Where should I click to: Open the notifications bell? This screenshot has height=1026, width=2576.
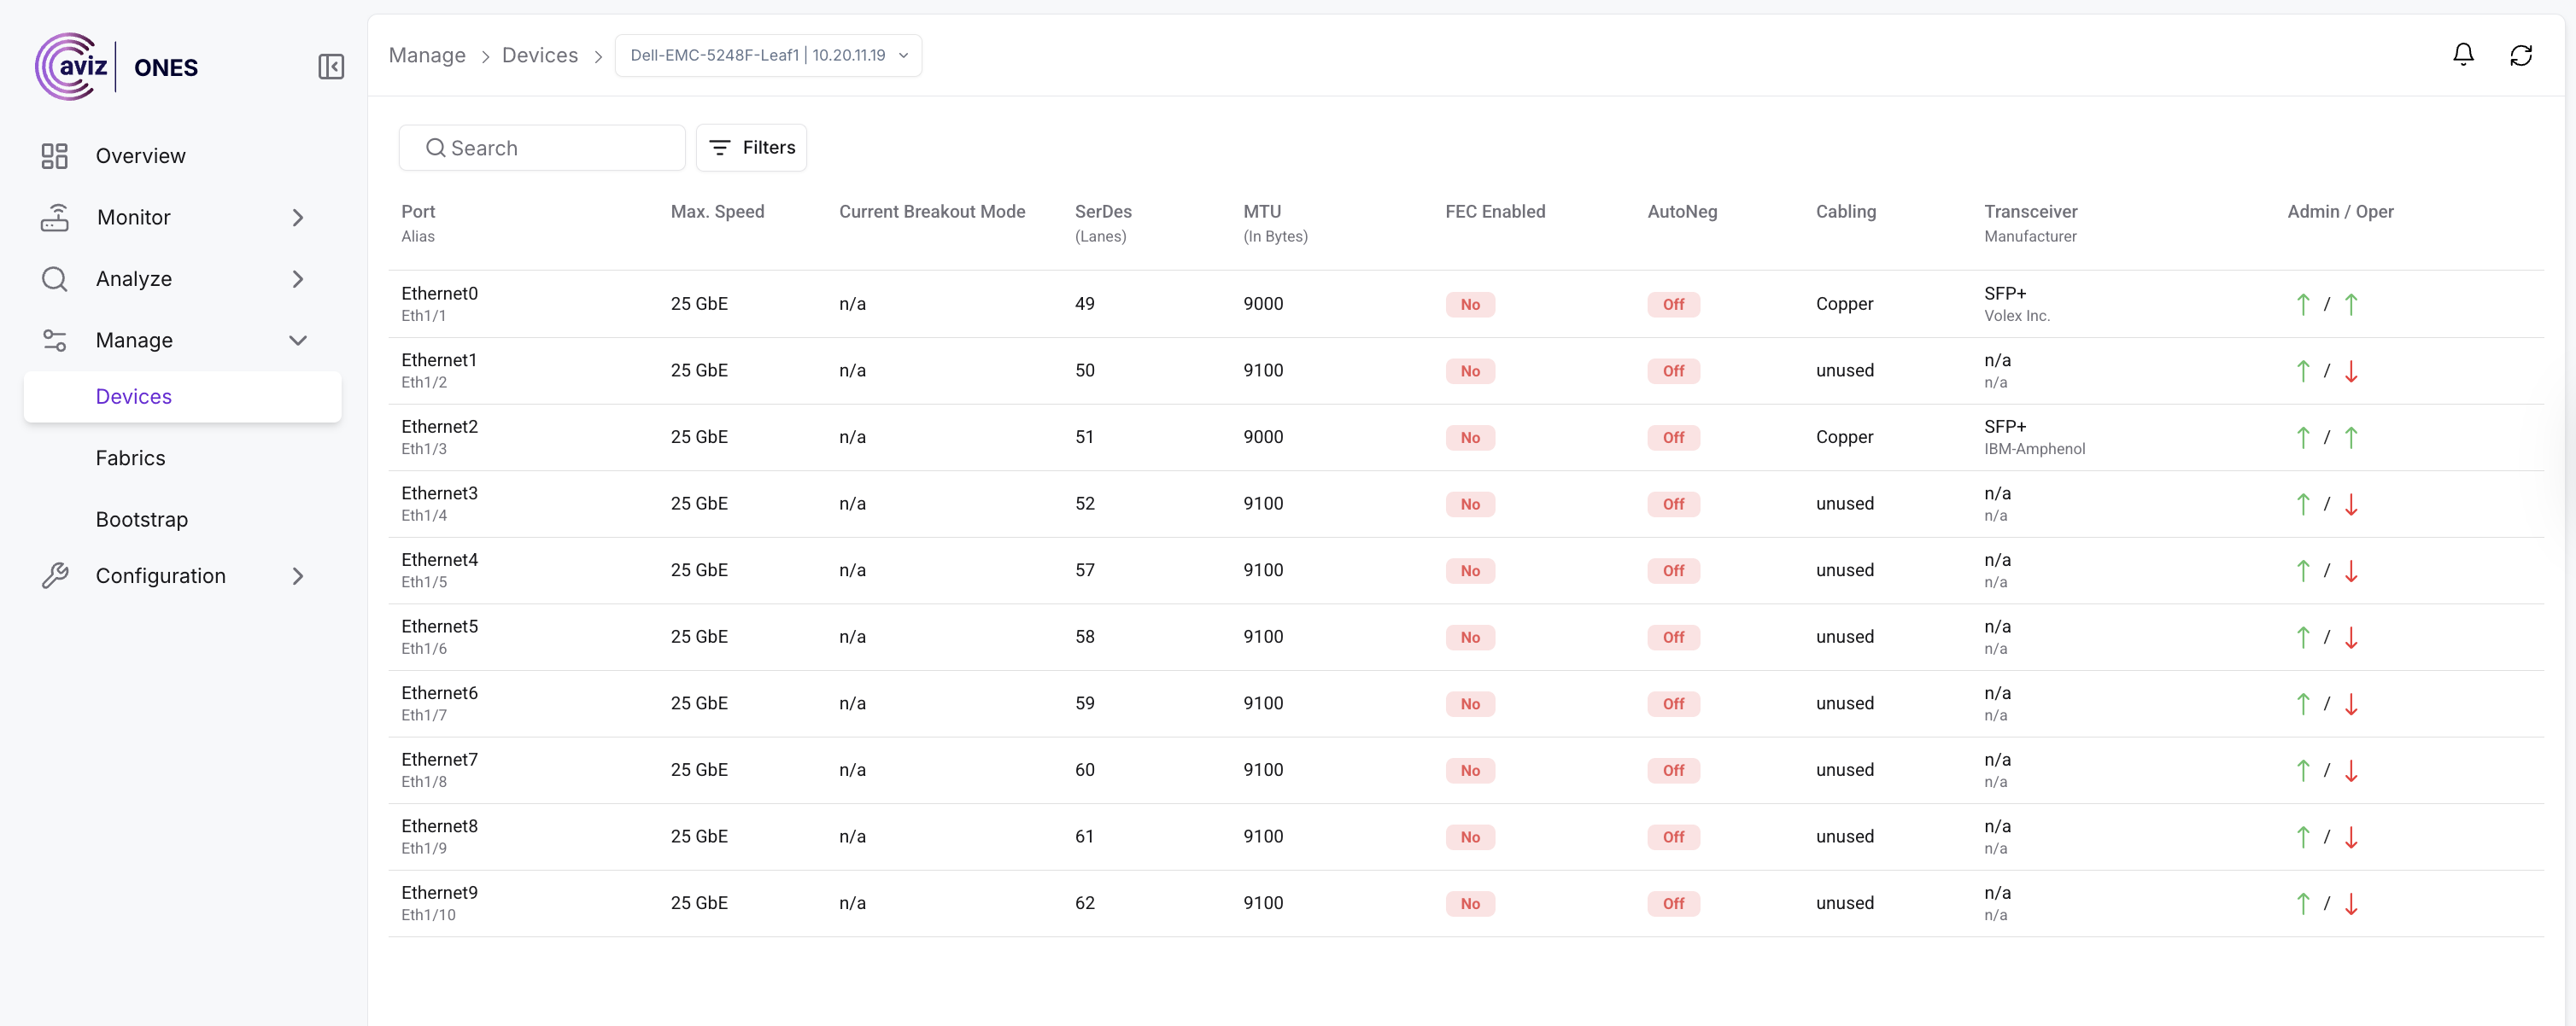tap(2463, 55)
